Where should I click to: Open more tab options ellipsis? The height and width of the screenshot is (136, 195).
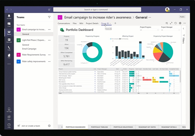185,23
